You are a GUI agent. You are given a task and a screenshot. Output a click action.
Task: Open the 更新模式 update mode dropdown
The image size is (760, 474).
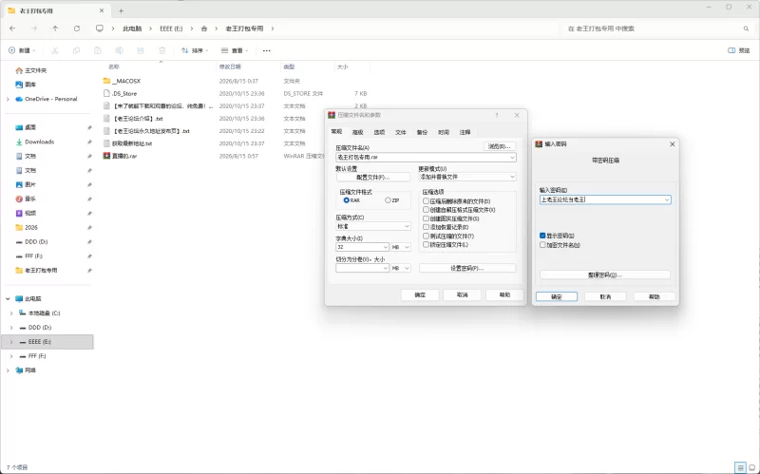click(512, 177)
